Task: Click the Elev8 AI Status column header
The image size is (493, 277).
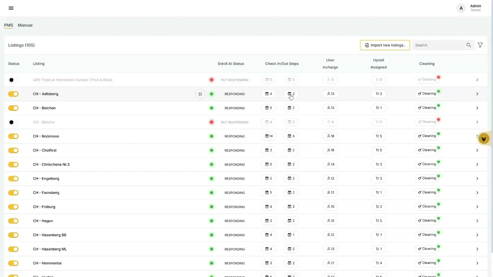Action: (x=231, y=64)
